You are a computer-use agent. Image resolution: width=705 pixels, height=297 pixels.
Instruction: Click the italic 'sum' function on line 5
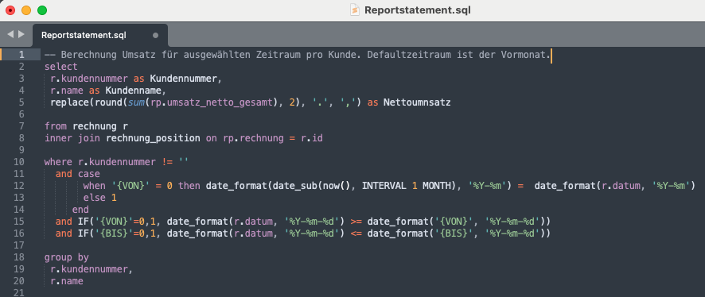click(x=136, y=102)
